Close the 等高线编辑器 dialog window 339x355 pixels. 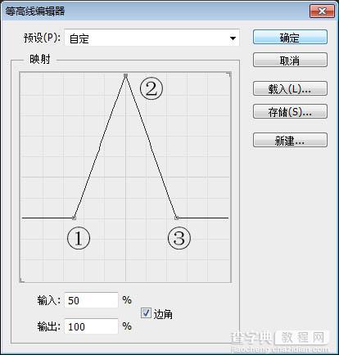(x=322, y=11)
